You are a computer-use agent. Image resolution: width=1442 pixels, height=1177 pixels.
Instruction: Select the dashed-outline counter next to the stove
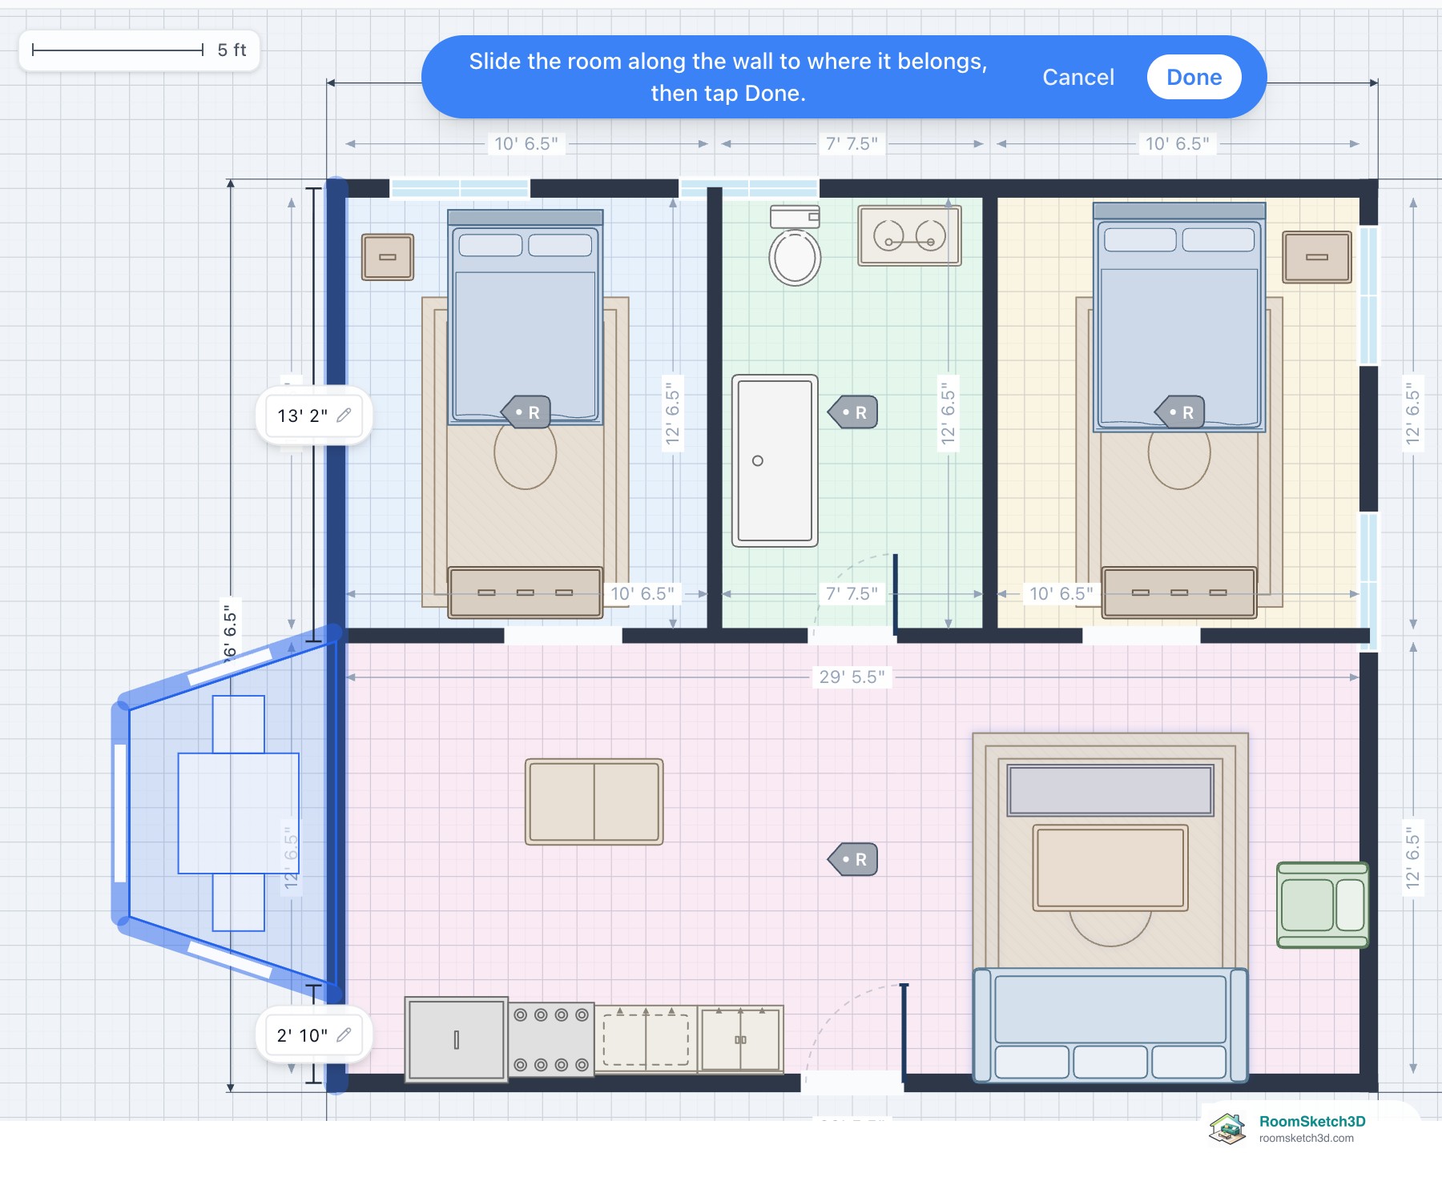click(x=646, y=1039)
